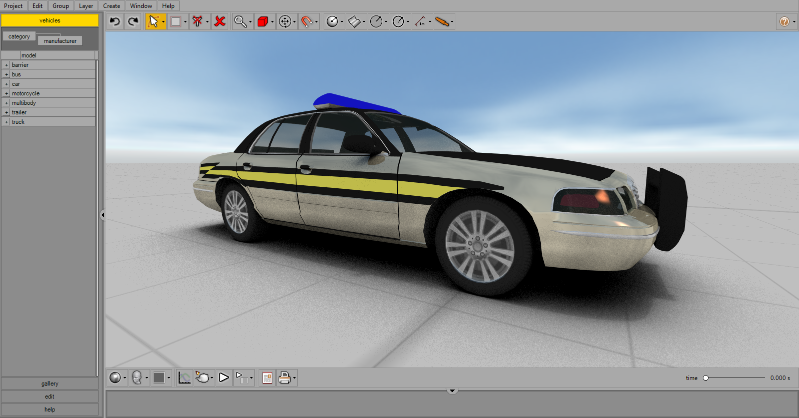
Task: Click the orange rolling-pin tool icon
Action: pos(442,21)
